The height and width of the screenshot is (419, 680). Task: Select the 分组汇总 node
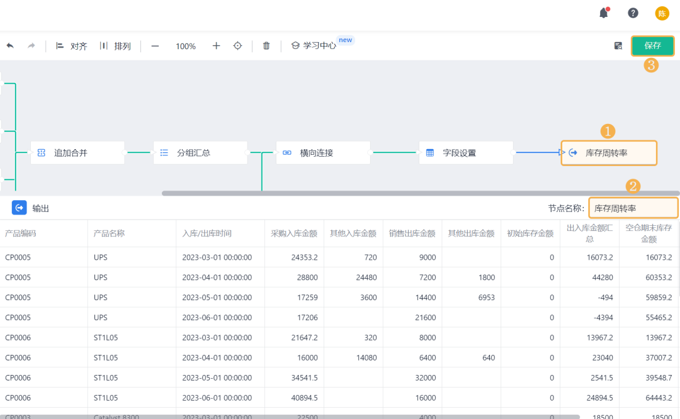[x=200, y=153]
